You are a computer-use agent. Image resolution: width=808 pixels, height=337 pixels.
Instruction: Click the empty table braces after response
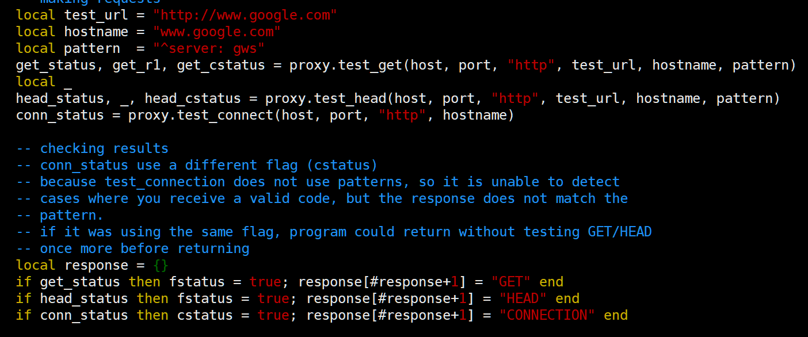coord(161,265)
